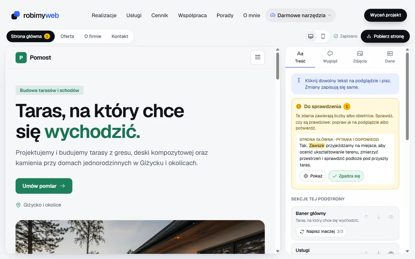Move Baner główny section down
The height and width of the screenshot is (259, 415).
379,217
